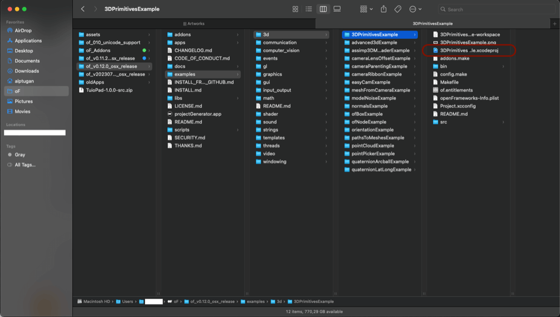Switch to the 3DPrimitivesExample tab
Viewport: 560px width, 317px height.
point(433,24)
